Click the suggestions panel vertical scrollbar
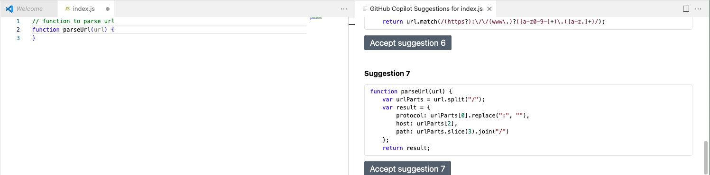710x175 pixels. coord(706,156)
